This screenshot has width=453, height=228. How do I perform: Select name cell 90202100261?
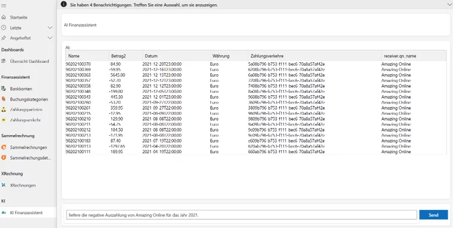[78, 108]
